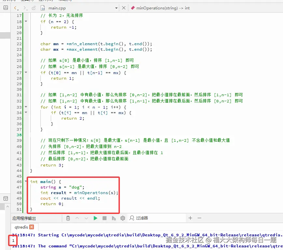
Task: Click the sidebar toggle icon at top left
Action: point(6,7)
